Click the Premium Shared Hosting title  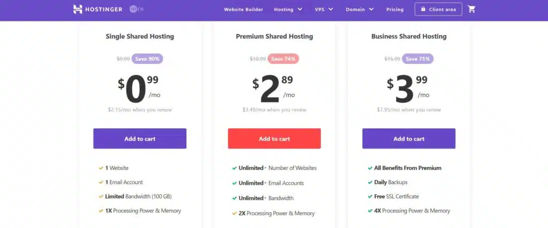[x=275, y=37]
